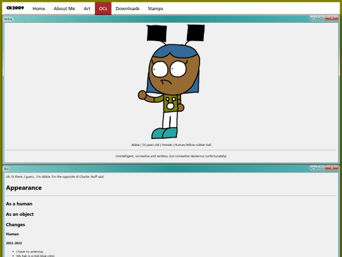Close the Abbie window
The width and height of the screenshot is (342, 257).
(x=332, y=18)
